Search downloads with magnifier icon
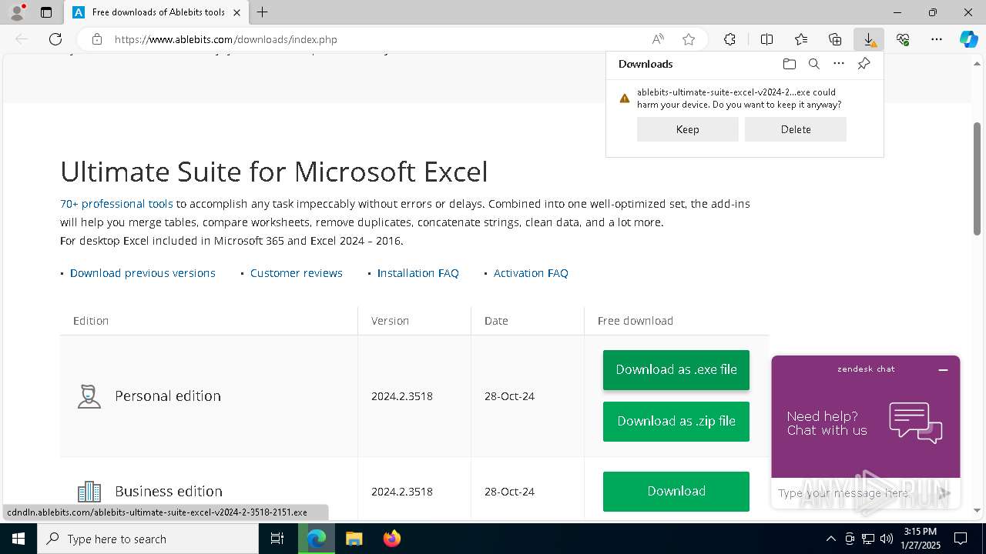 click(x=813, y=64)
